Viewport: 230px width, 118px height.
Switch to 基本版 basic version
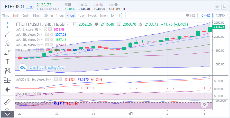[x=191, y=15]
